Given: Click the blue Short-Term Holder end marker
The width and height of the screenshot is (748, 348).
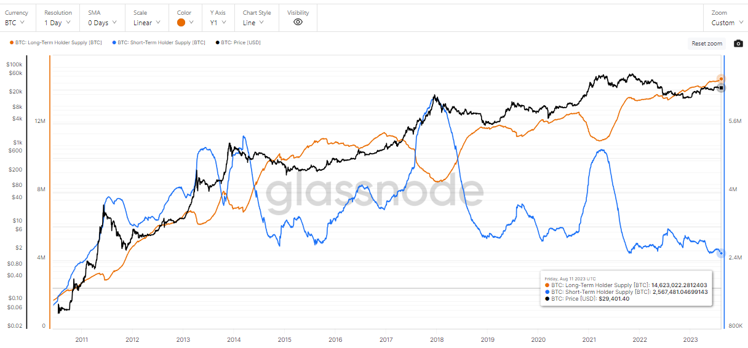Looking at the screenshot, I should tap(721, 254).
